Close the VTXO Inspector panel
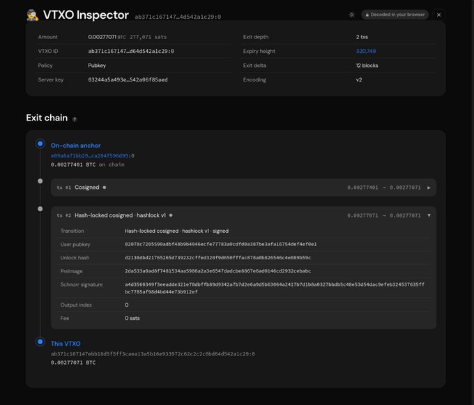Image resolution: width=474 pixels, height=405 pixels. coord(438,15)
